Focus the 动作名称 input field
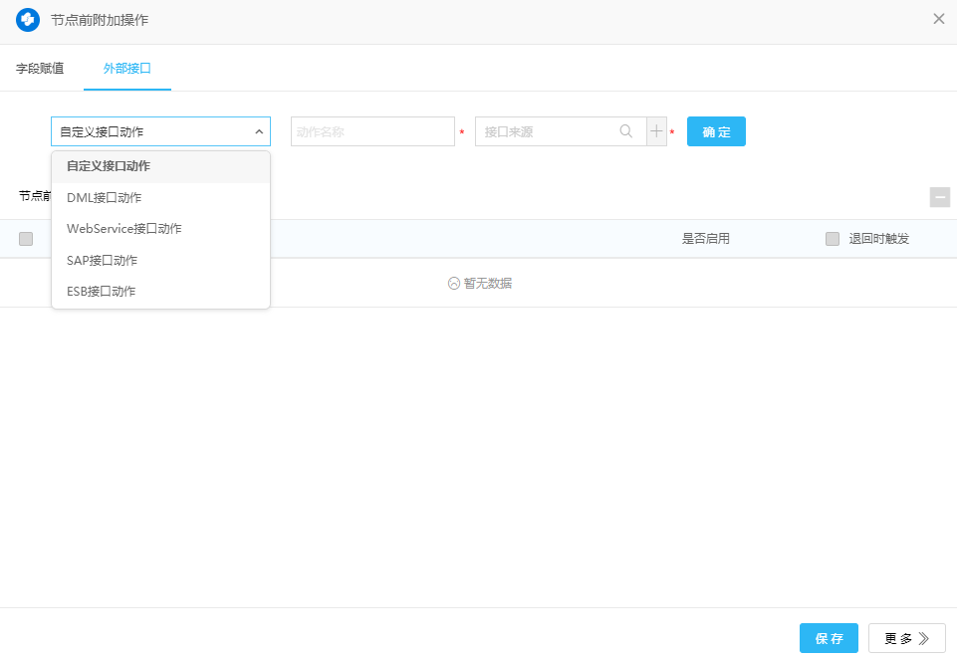Viewport: 957px width, 658px height. (x=372, y=131)
